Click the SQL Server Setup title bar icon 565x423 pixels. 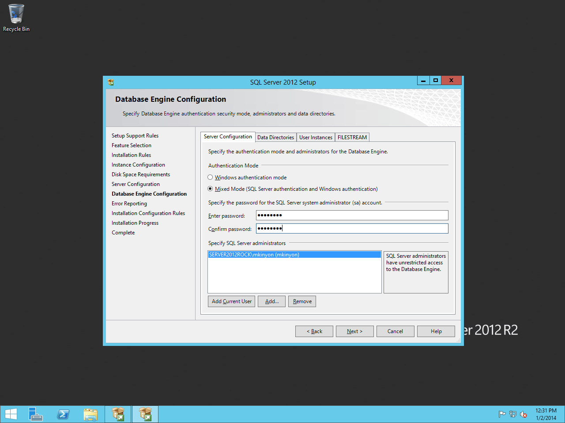[111, 82]
